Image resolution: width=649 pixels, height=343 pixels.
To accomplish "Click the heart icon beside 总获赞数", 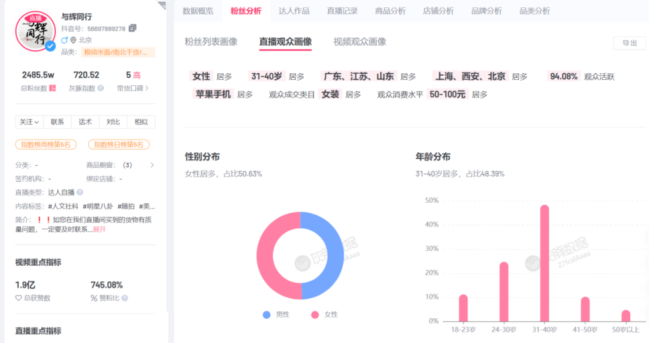I will [x=19, y=298].
